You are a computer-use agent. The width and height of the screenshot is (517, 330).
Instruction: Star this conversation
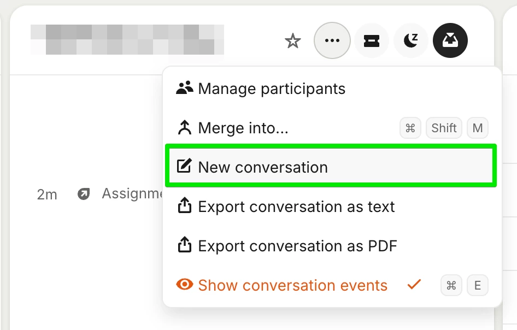293,40
